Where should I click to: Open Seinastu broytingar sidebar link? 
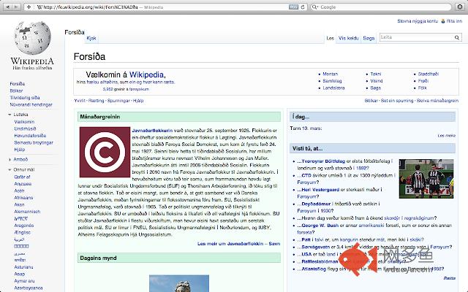(34, 143)
